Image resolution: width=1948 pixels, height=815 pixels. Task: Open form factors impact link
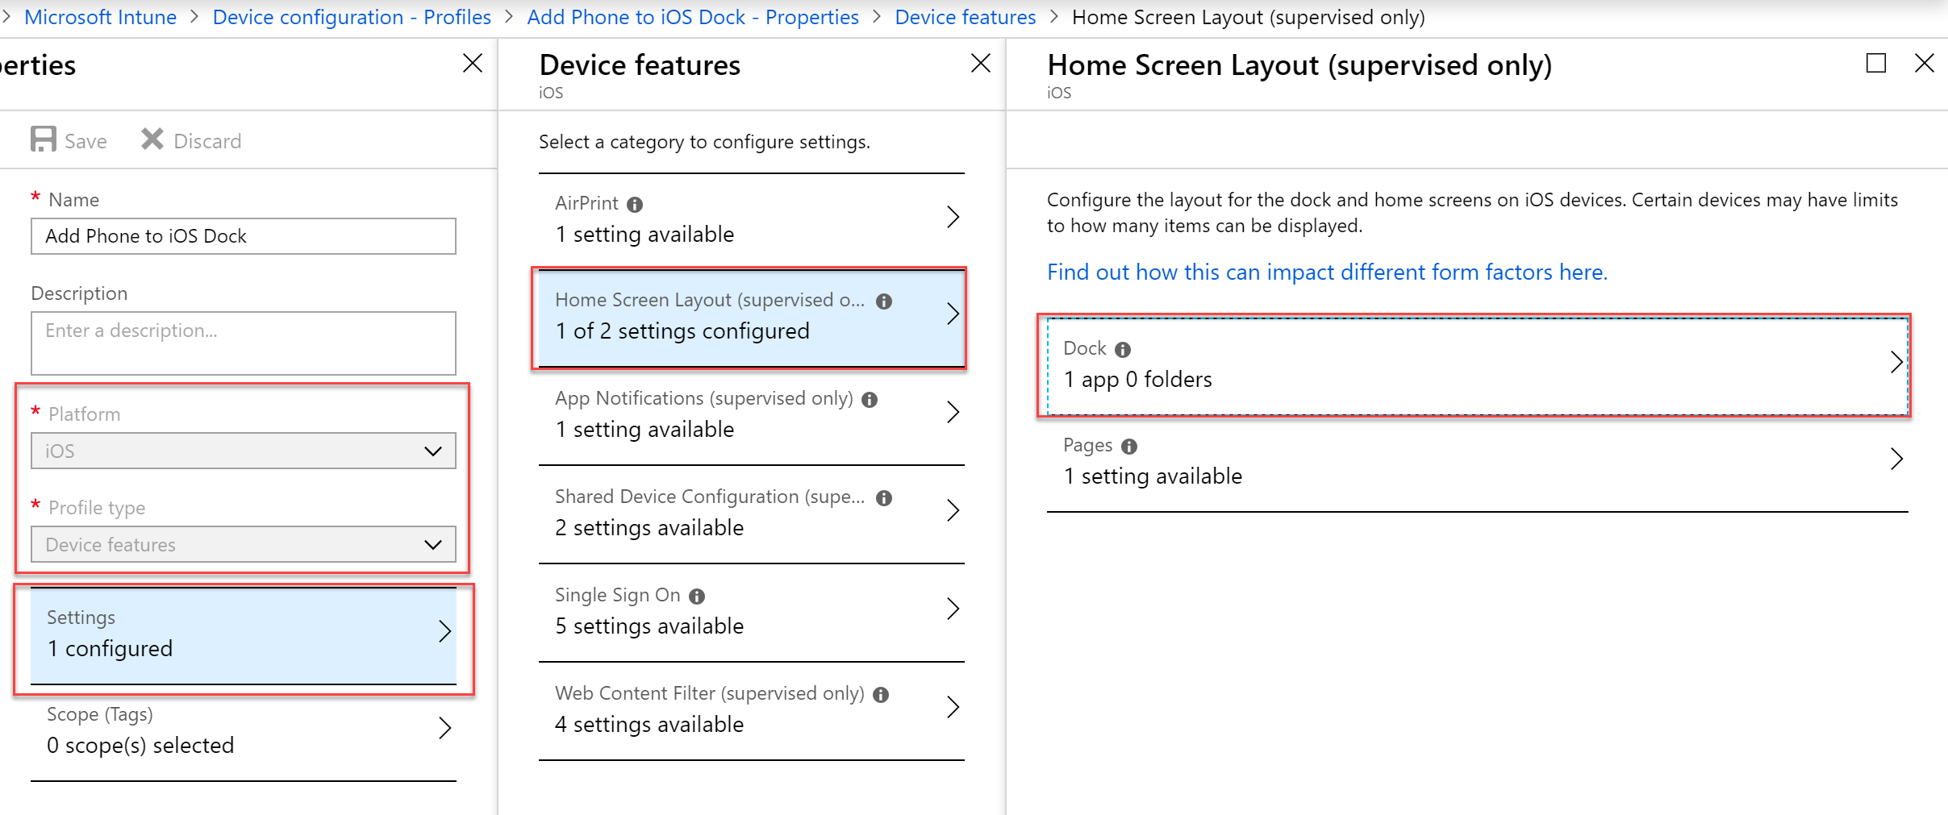pyautogui.click(x=1327, y=272)
